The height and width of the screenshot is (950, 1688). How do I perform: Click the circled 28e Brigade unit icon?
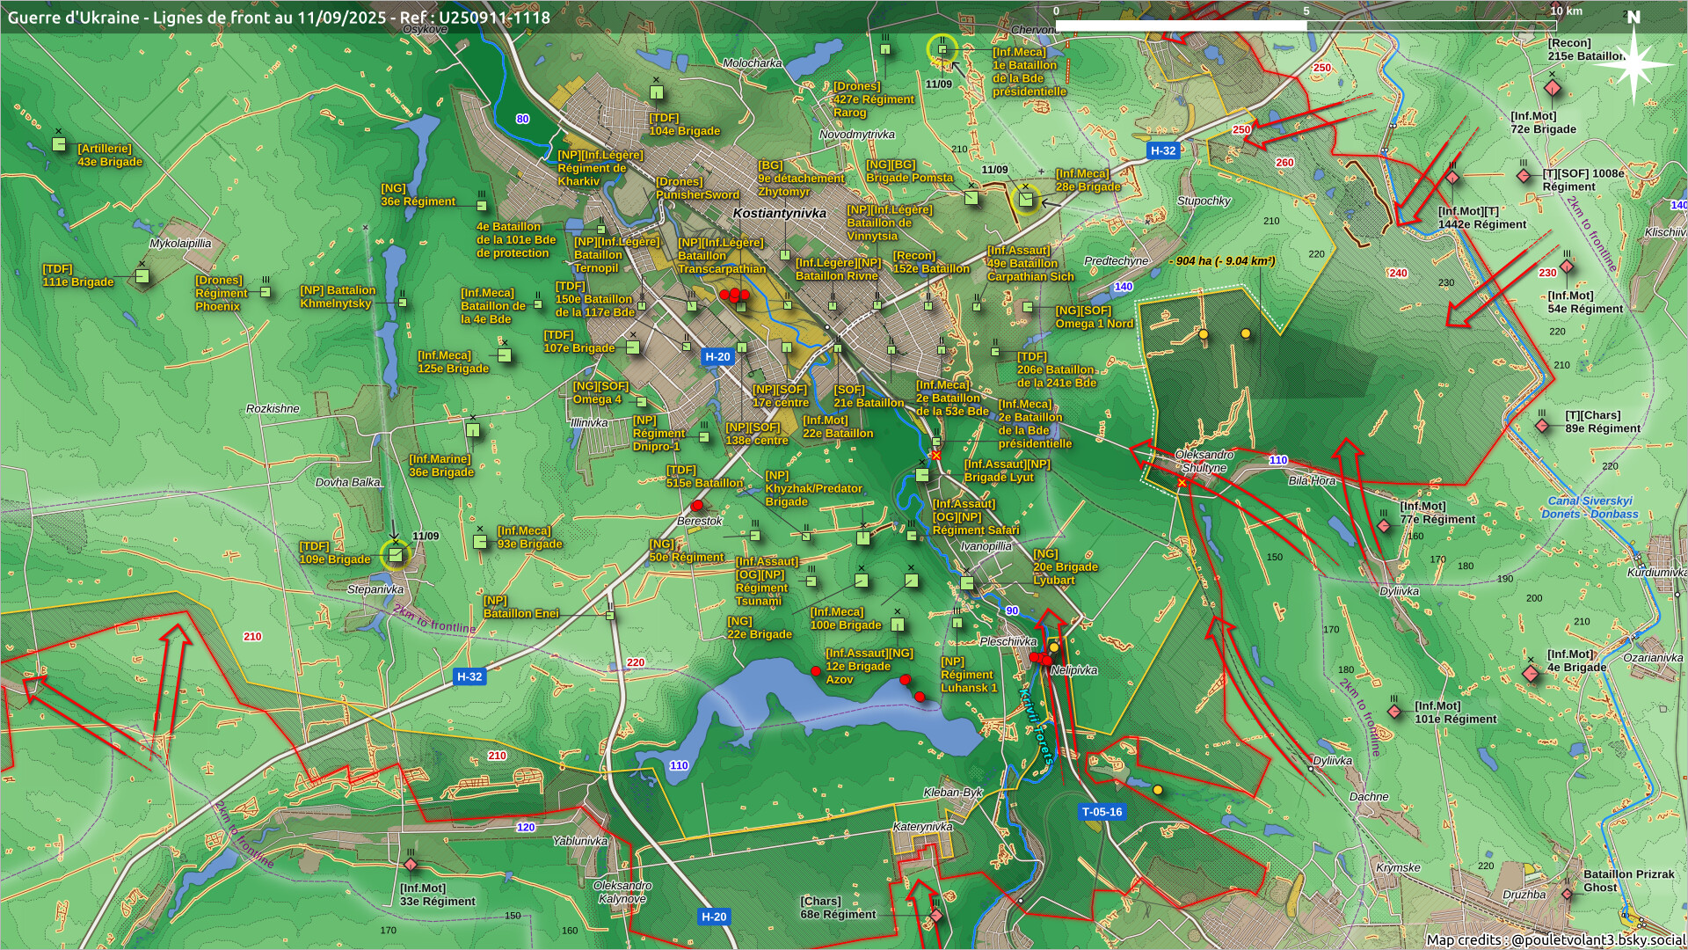click(x=1025, y=200)
